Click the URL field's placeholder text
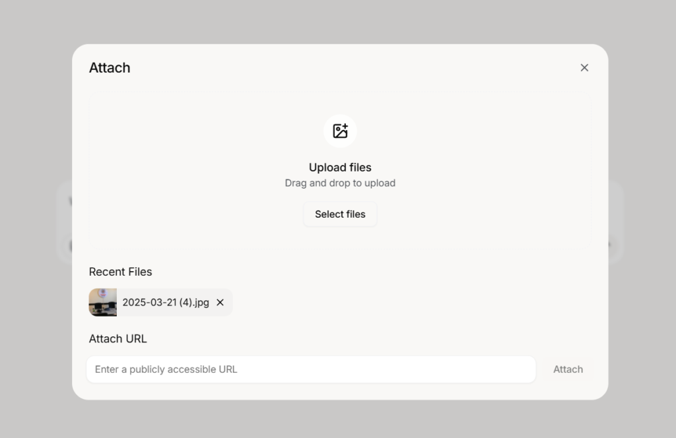 (166, 369)
